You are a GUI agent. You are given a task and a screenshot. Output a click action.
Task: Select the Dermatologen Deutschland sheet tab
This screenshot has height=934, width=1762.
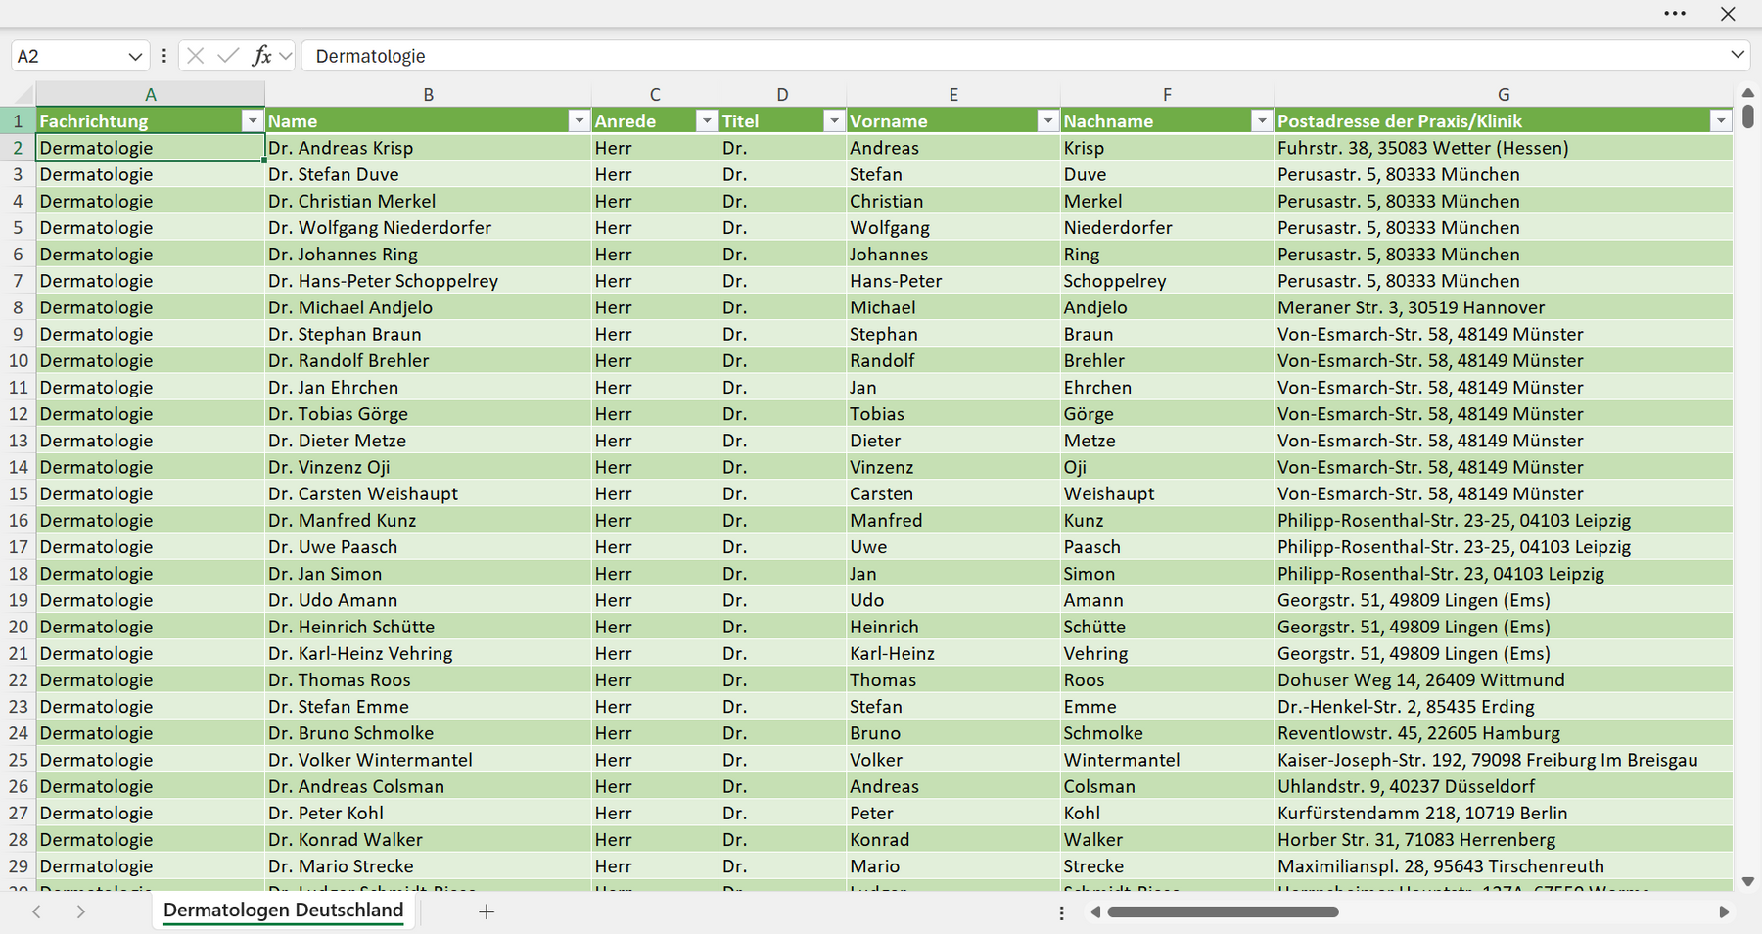point(284,911)
